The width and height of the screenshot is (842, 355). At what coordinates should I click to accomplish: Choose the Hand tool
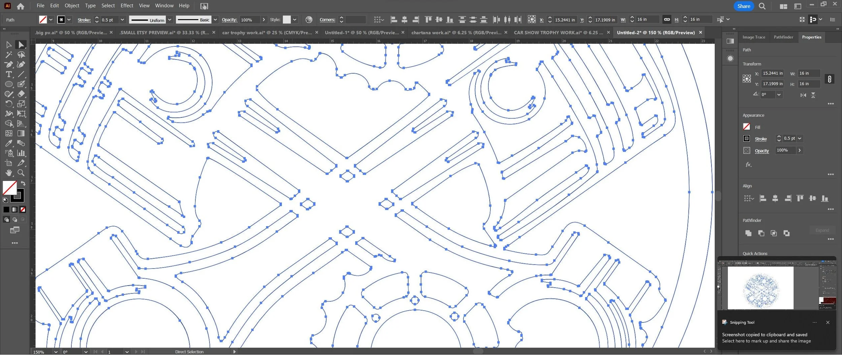click(9, 173)
